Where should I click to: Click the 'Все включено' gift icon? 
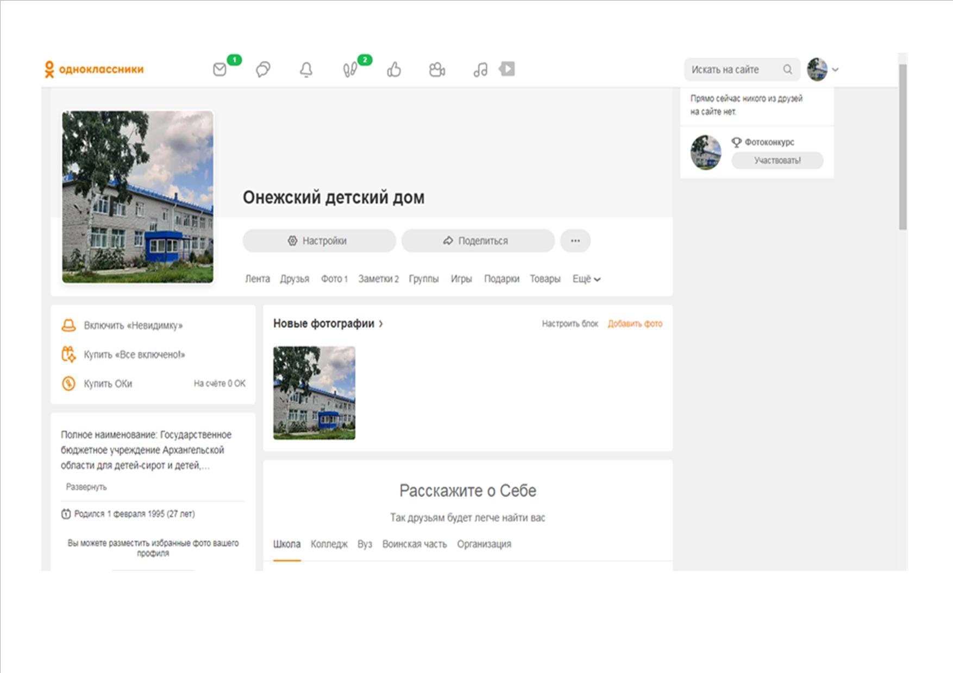click(68, 354)
